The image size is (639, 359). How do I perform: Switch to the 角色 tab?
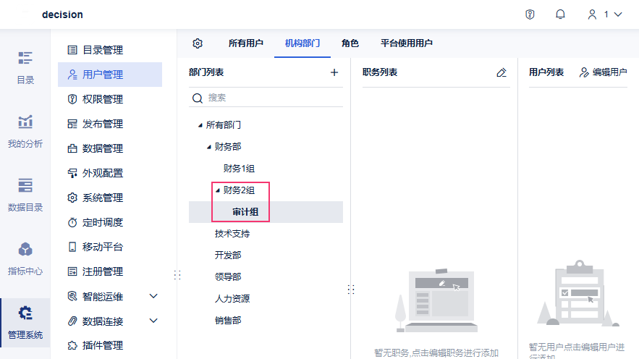[350, 43]
